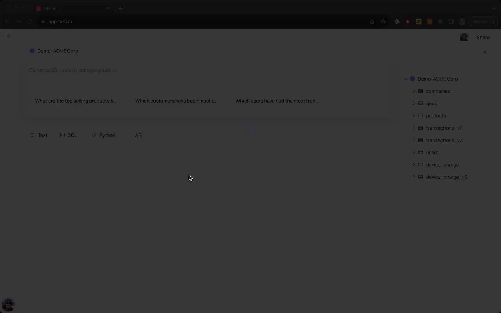Select the device_charge_v2 table
The image size is (501, 313).
pos(447,177)
